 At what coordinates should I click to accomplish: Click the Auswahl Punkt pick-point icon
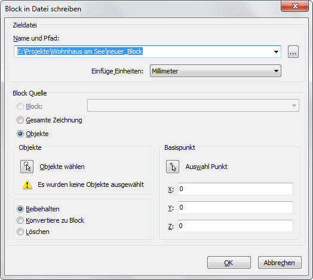pos(173,167)
